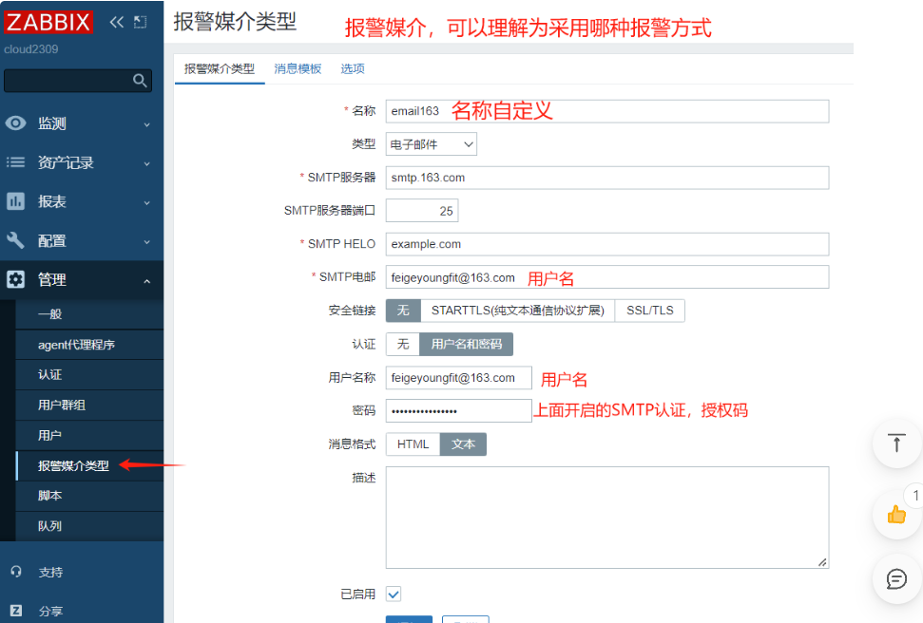Image resolution: width=923 pixels, height=623 pixels.
Task: Switch to the 选项 tab
Action: [353, 69]
